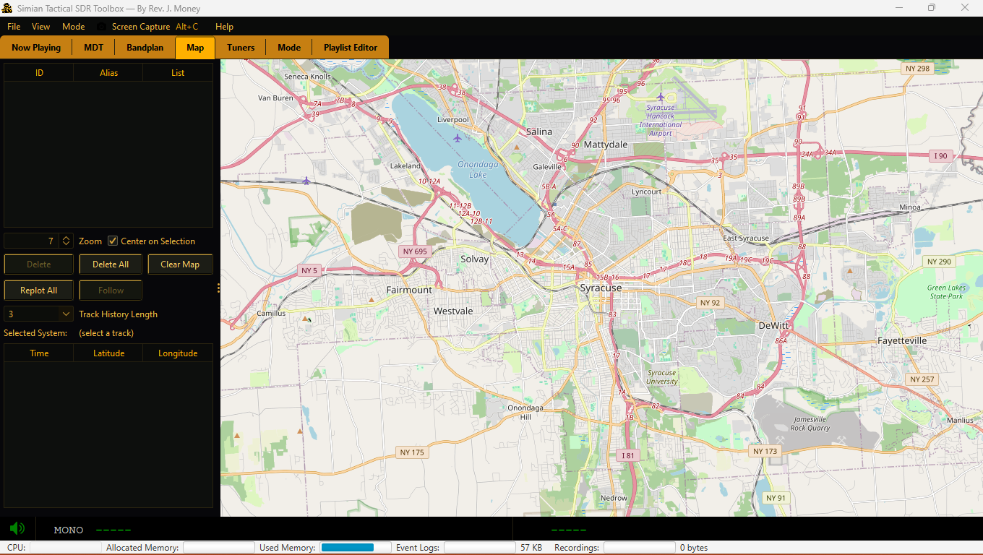Click the I 81 route shield

[x=628, y=455]
